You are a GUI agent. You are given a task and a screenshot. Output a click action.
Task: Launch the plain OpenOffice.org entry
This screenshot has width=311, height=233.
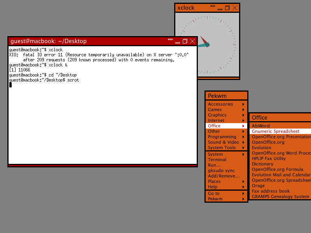(x=280, y=142)
